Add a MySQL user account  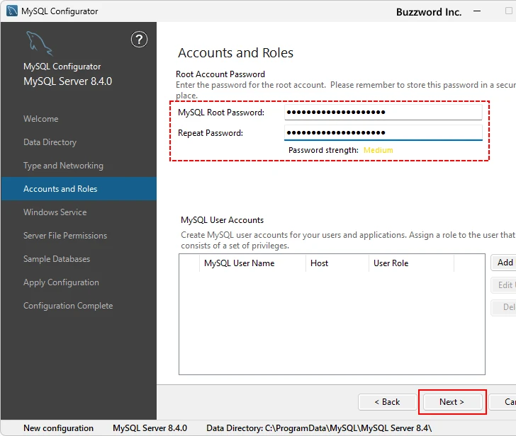504,263
